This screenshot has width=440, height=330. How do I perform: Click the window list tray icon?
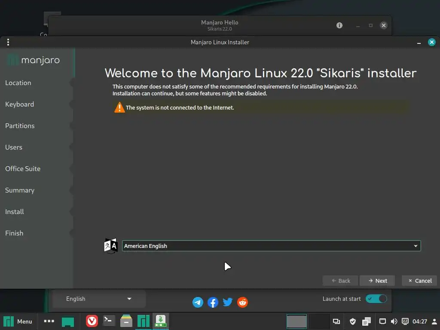click(336, 321)
